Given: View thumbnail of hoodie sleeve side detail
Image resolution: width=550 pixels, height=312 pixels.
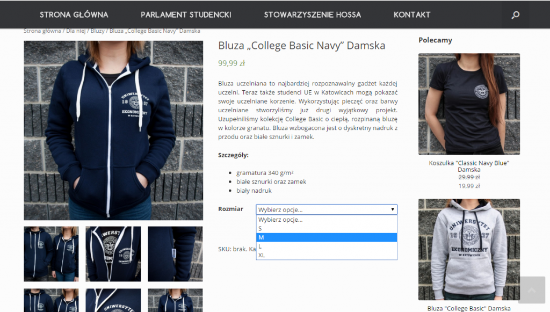Looking at the screenshot, I should pyautogui.click(x=176, y=254).
